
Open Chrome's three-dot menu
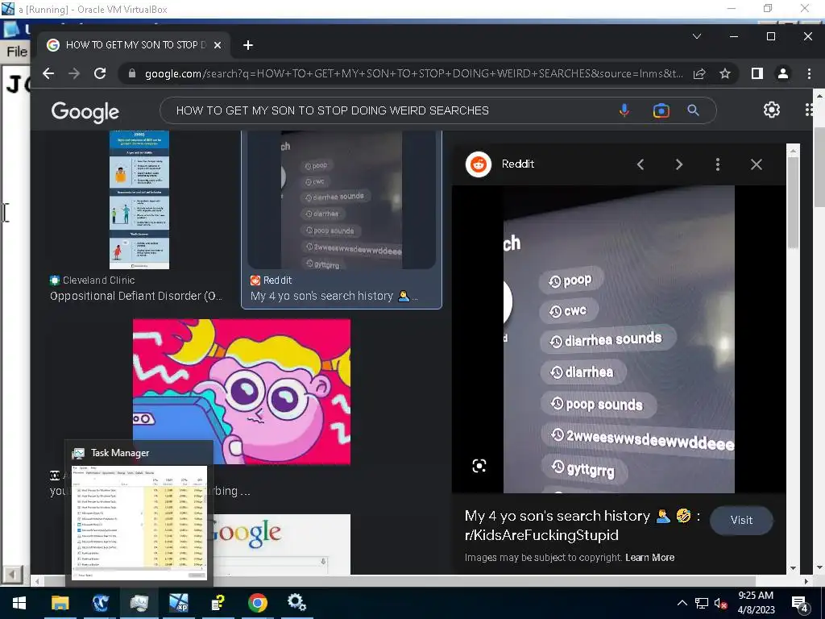point(809,73)
